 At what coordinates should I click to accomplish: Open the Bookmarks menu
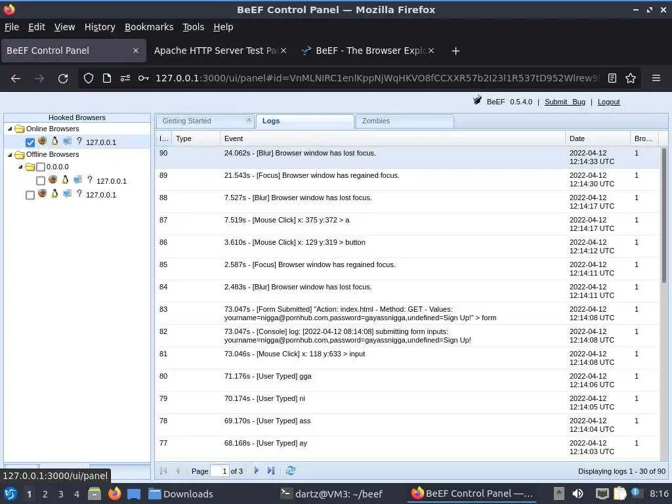[149, 27]
